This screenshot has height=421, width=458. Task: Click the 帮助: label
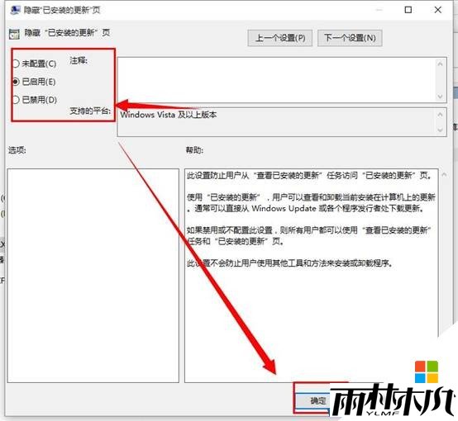194,150
